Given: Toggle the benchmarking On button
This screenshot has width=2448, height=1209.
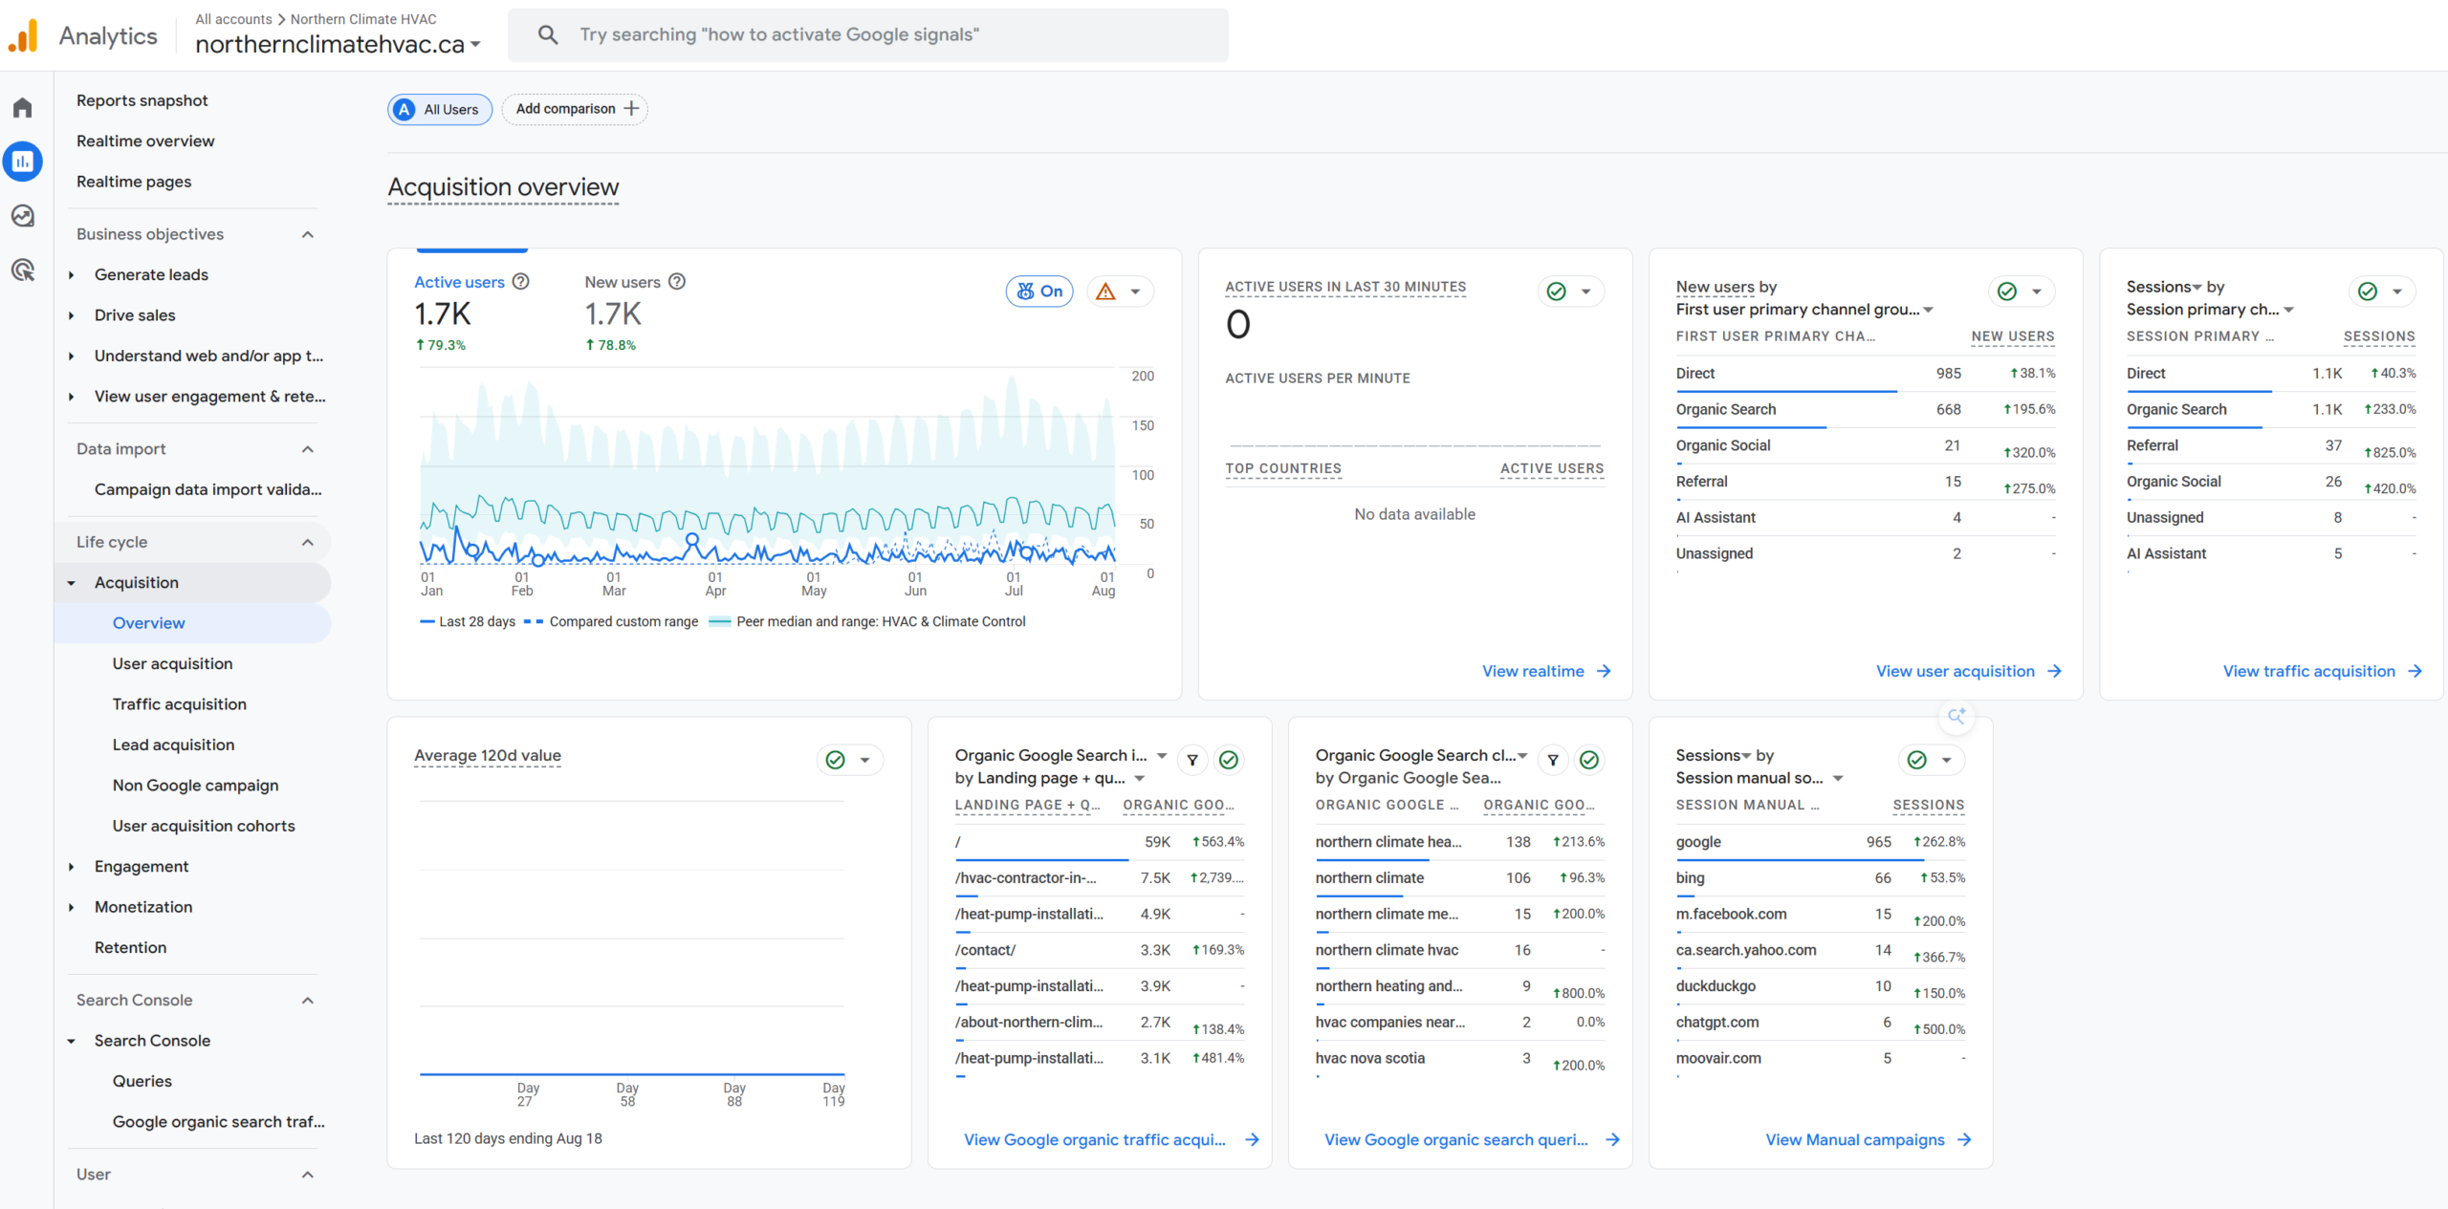Looking at the screenshot, I should click(x=1039, y=291).
